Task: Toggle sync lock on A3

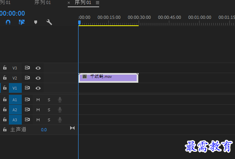Action: [x=27, y=119]
